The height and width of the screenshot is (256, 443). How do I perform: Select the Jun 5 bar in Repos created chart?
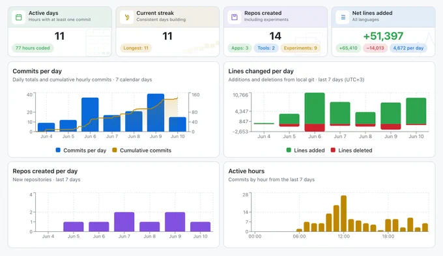tap(74, 227)
